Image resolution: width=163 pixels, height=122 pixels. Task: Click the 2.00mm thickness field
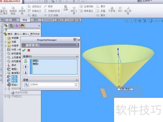click(52, 84)
